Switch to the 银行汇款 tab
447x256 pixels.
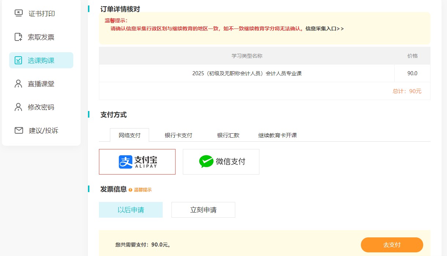pos(229,135)
